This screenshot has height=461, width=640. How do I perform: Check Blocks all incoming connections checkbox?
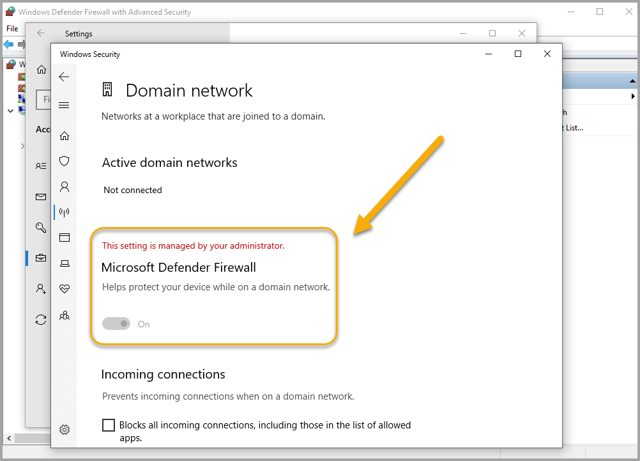coord(109,425)
